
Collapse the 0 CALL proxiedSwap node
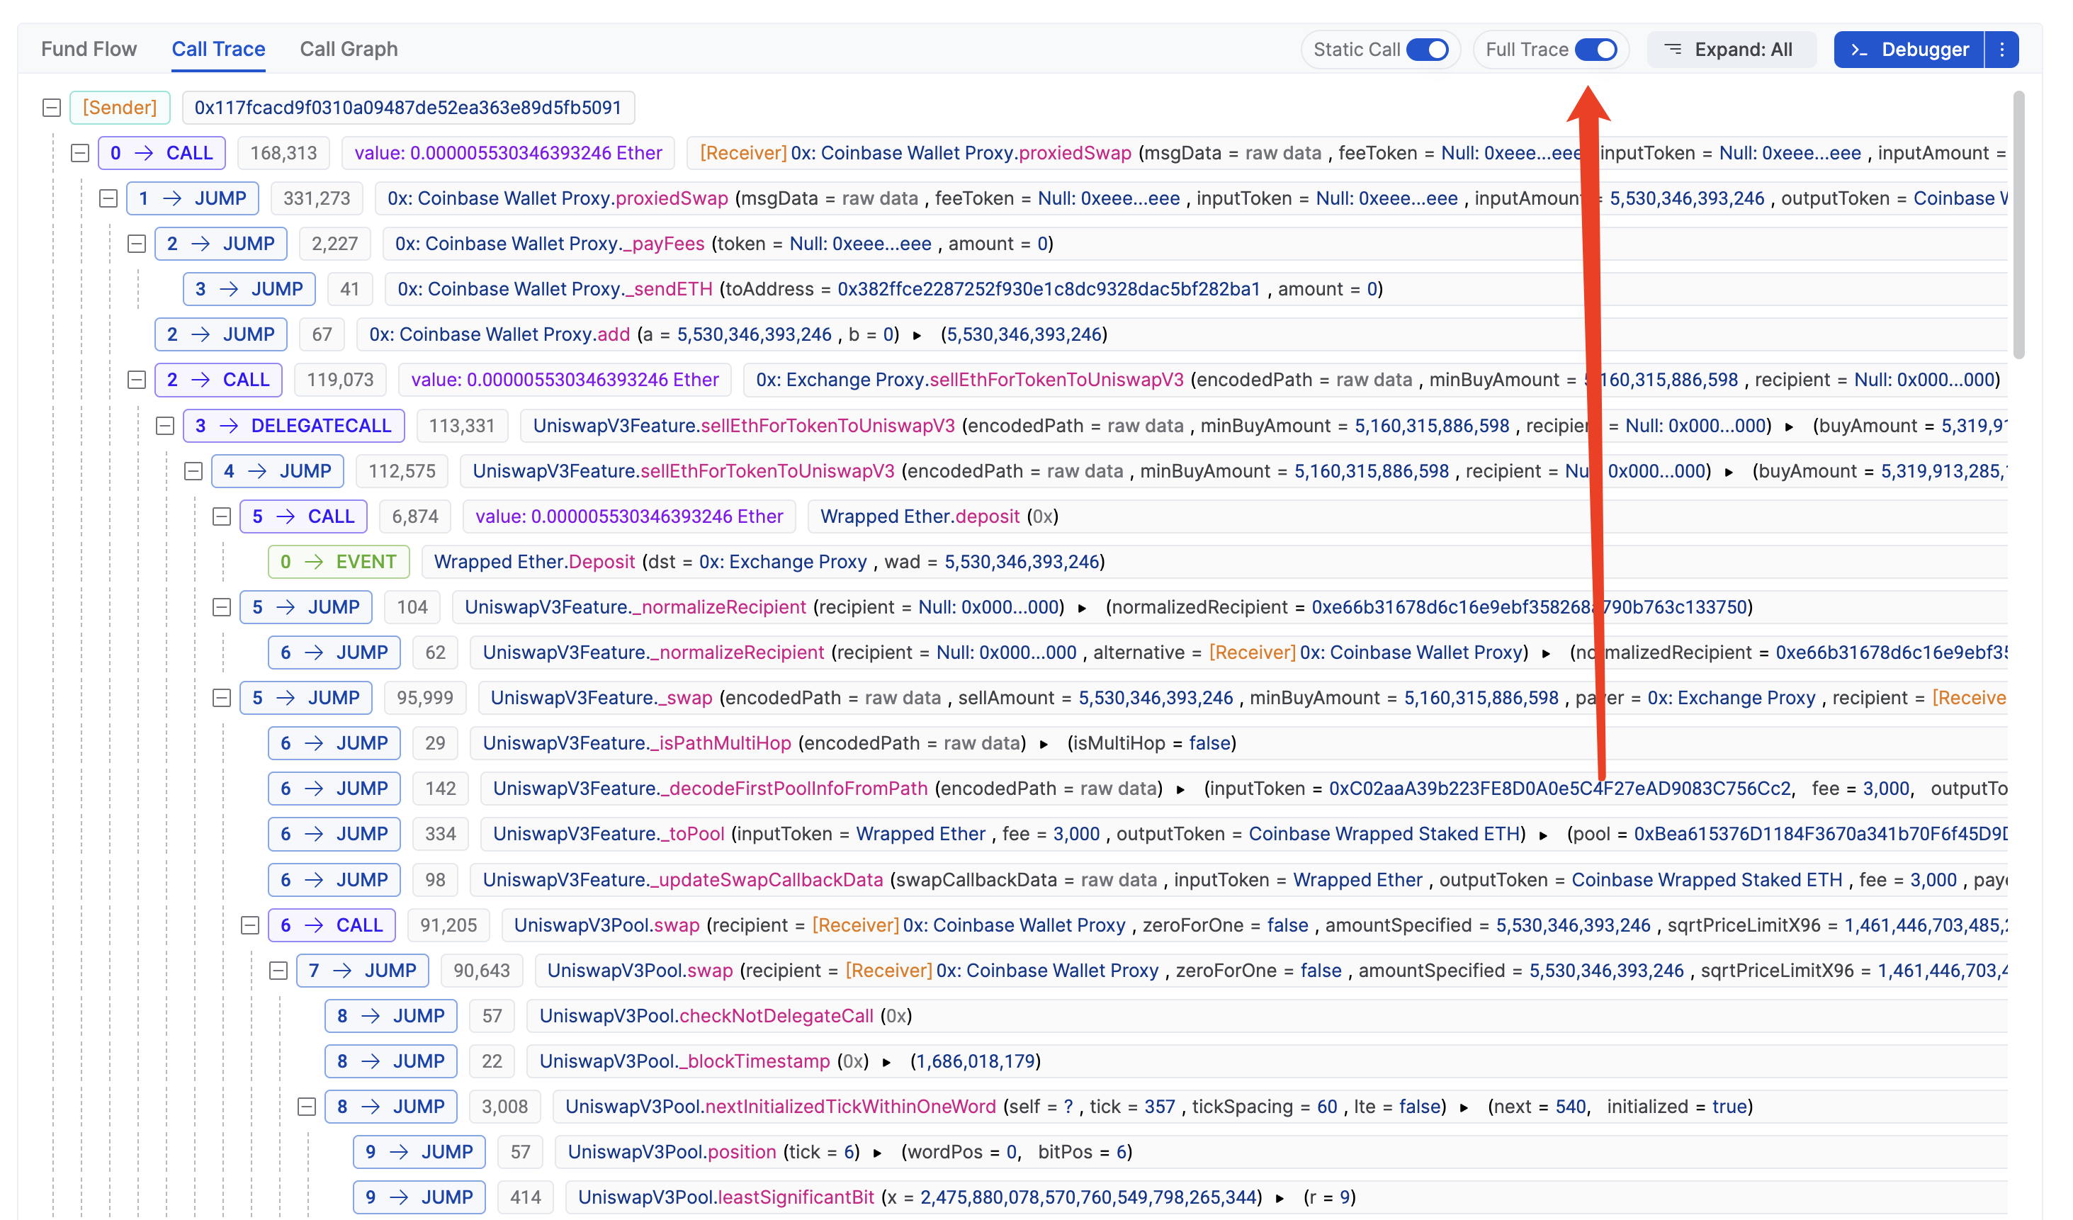80,153
